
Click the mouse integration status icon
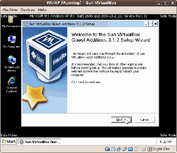tap(144, 149)
